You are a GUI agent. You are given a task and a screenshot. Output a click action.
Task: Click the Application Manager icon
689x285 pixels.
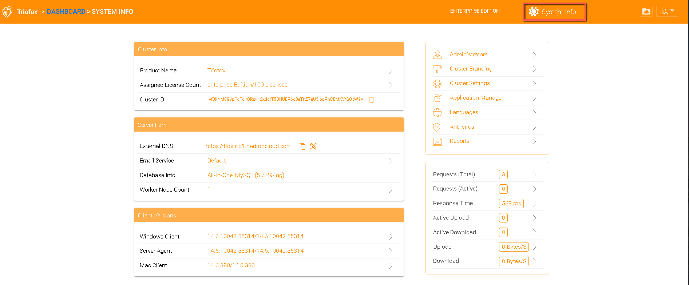tap(437, 98)
